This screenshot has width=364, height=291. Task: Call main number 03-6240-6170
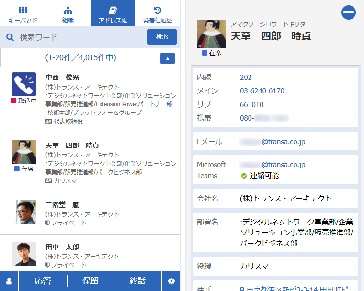(x=262, y=91)
